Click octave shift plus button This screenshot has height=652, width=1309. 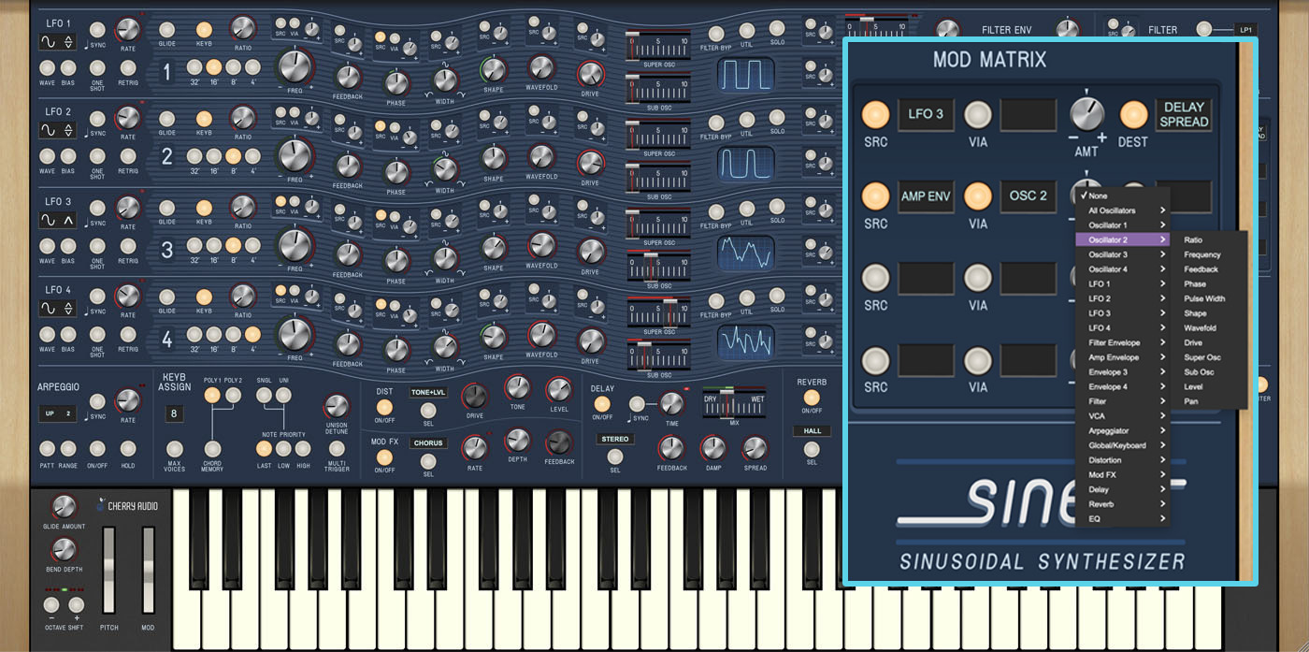[x=77, y=604]
